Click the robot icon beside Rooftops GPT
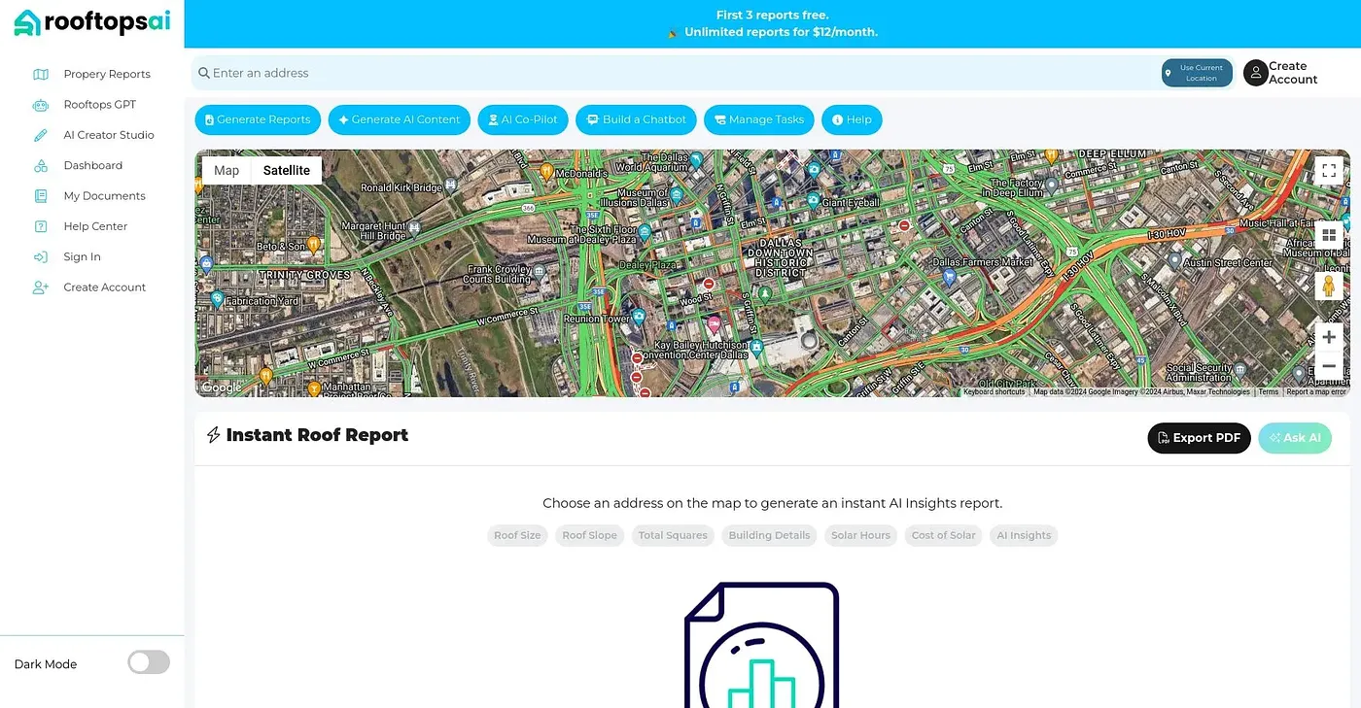 click(41, 105)
